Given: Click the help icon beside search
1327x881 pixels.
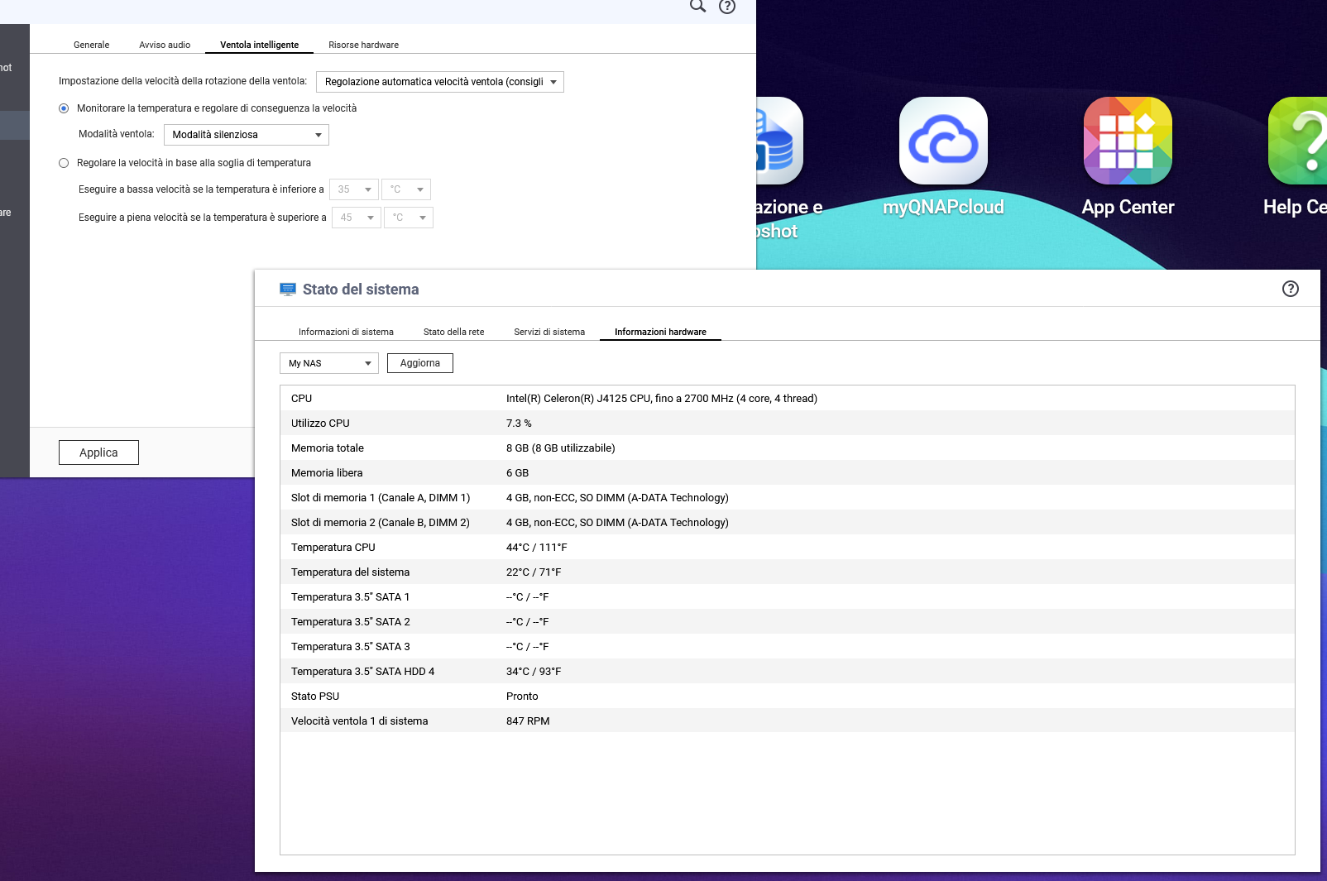Looking at the screenshot, I should click(726, 7).
